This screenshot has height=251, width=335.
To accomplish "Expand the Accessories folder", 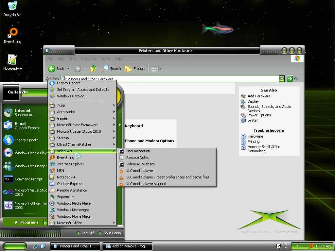I will (82, 112).
